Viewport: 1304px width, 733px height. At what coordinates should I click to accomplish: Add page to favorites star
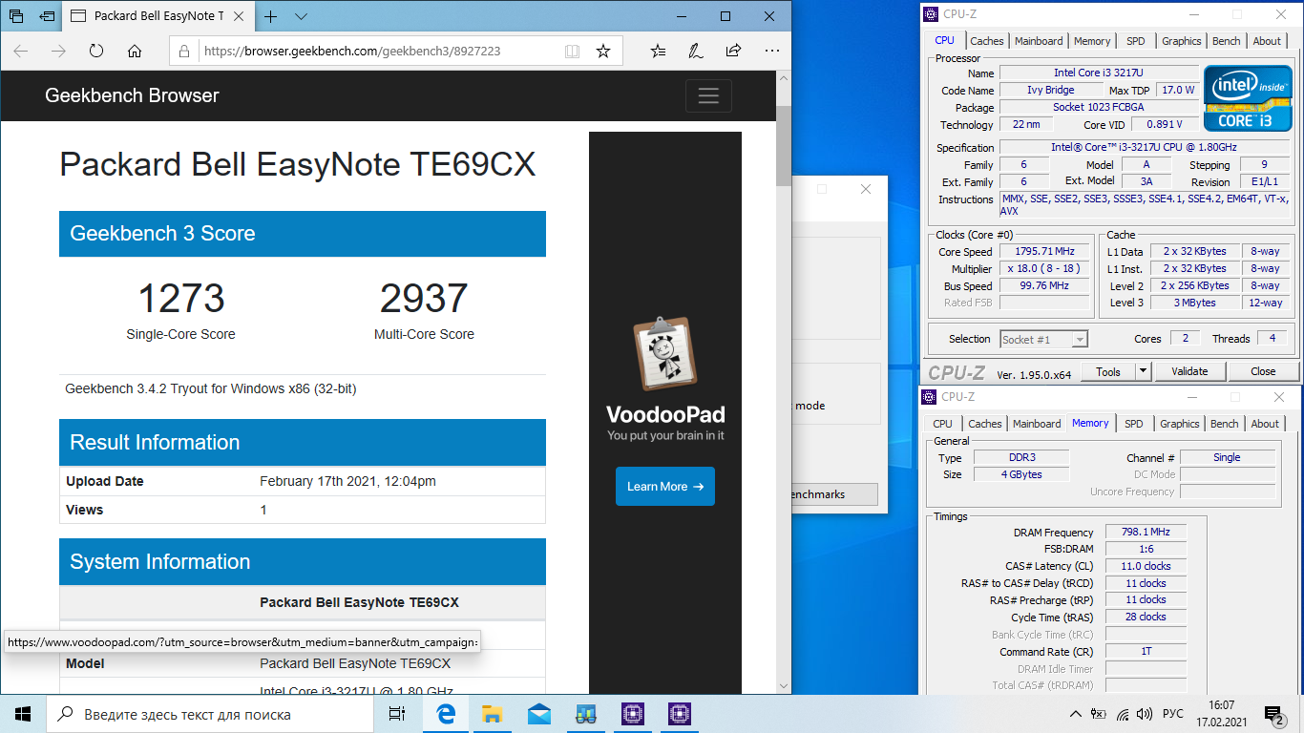tap(603, 52)
